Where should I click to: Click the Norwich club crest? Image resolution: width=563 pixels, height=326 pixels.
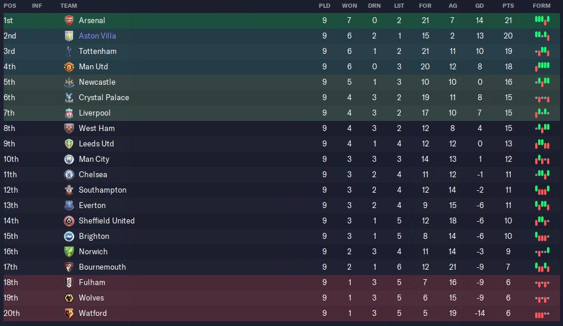click(69, 252)
